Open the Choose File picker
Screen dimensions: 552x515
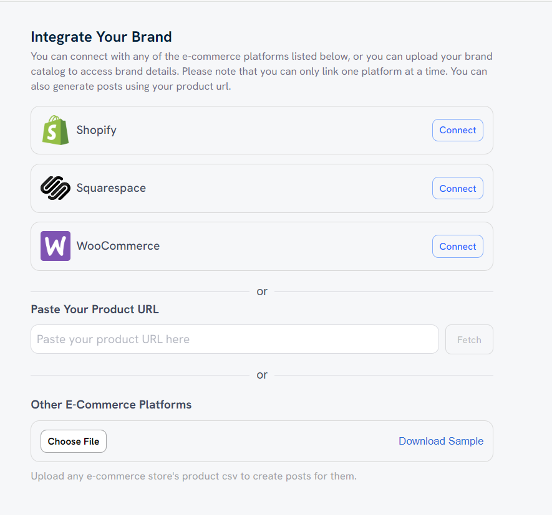click(x=74, y=441)
